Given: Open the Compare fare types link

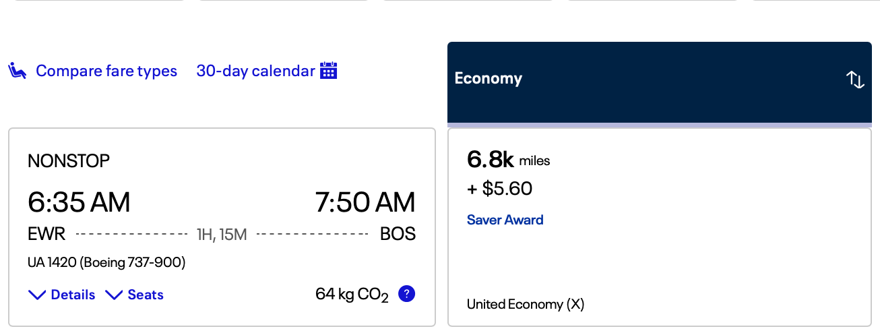Looking at the screenshot, I should click(x=106, y=71).
